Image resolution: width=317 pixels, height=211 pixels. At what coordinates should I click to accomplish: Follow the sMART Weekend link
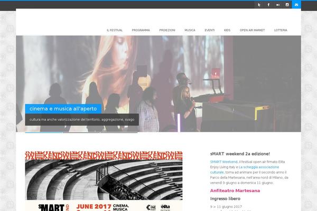click(x=223, y=162)
